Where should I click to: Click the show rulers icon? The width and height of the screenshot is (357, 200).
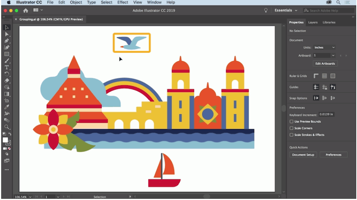[x=316, y=76]
